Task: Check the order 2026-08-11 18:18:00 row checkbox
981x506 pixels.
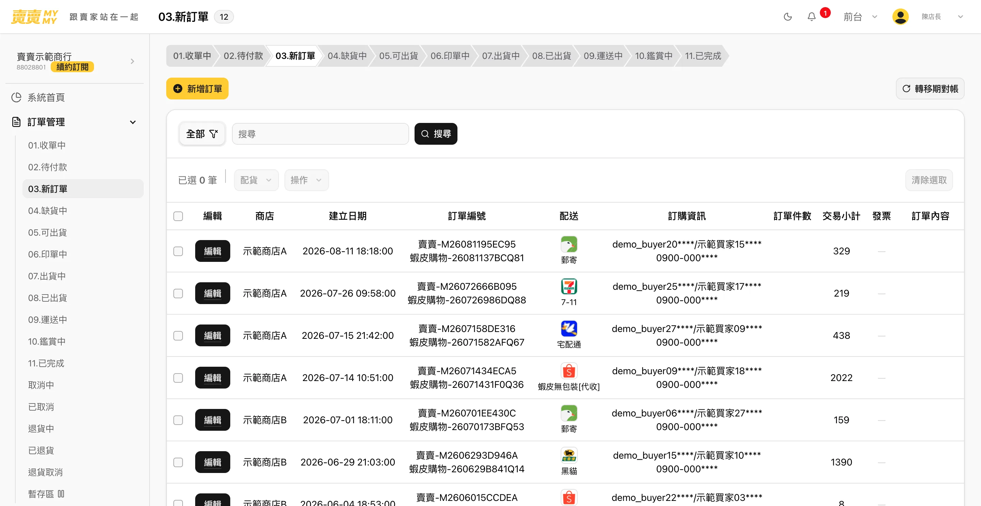Action: click(178, 251)
